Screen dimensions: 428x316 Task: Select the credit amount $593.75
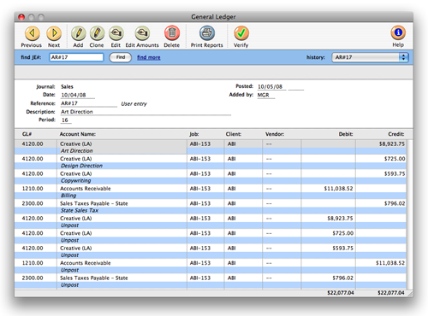pos(395,173)
